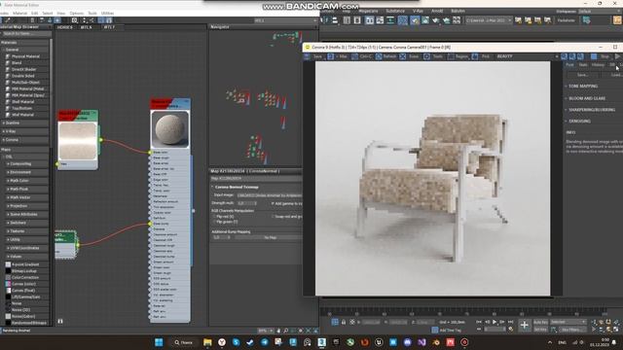Click the zoom magnifier icon in material editor status bar

[x=285, y=331]
